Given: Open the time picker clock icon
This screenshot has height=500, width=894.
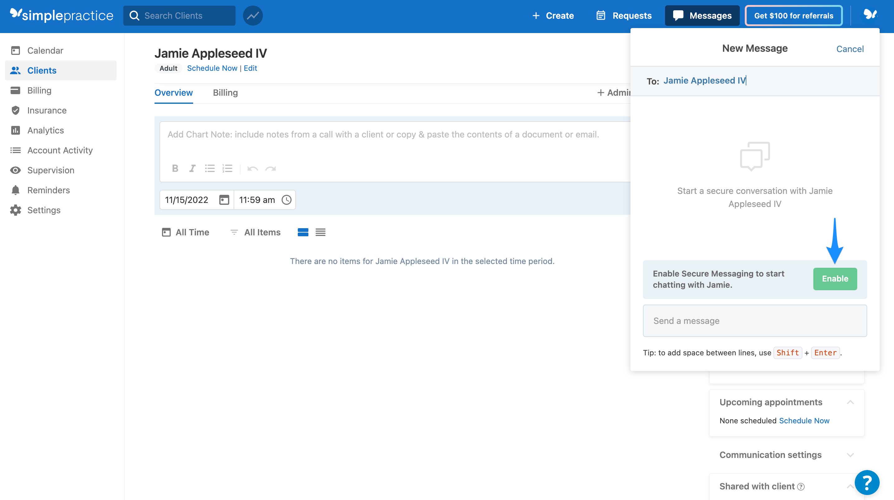Looking at the screenshot, I should click(286, 200).
